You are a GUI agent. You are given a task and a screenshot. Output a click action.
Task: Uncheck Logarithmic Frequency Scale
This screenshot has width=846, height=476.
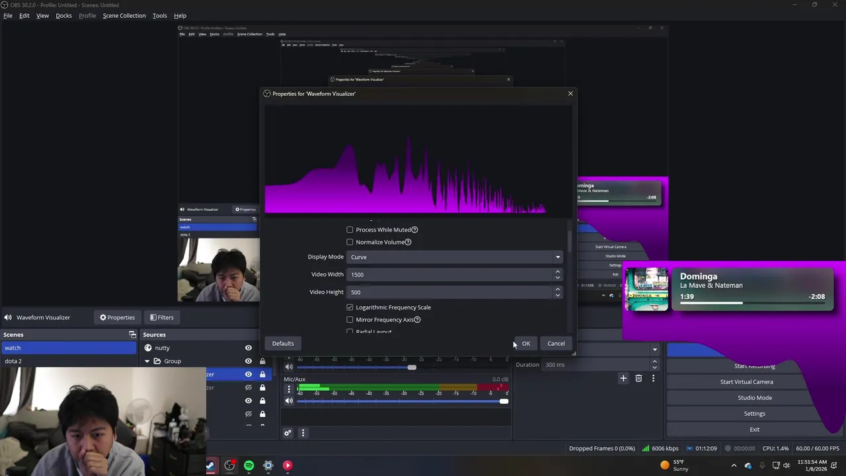click(x=350, y=307)
